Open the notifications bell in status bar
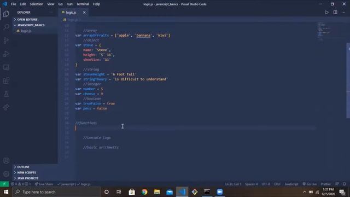 344,184
